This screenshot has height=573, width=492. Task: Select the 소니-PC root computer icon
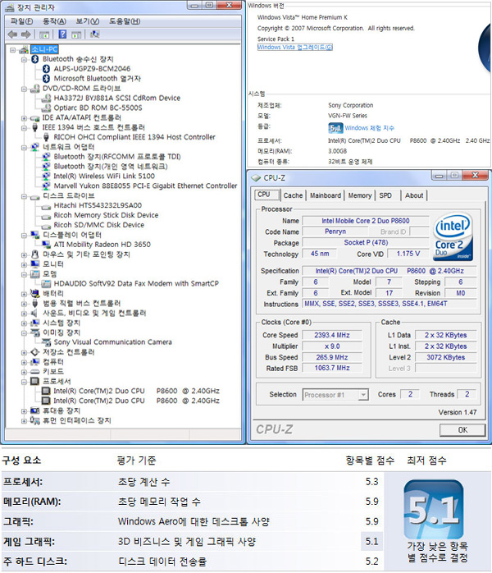pos(24,49)
